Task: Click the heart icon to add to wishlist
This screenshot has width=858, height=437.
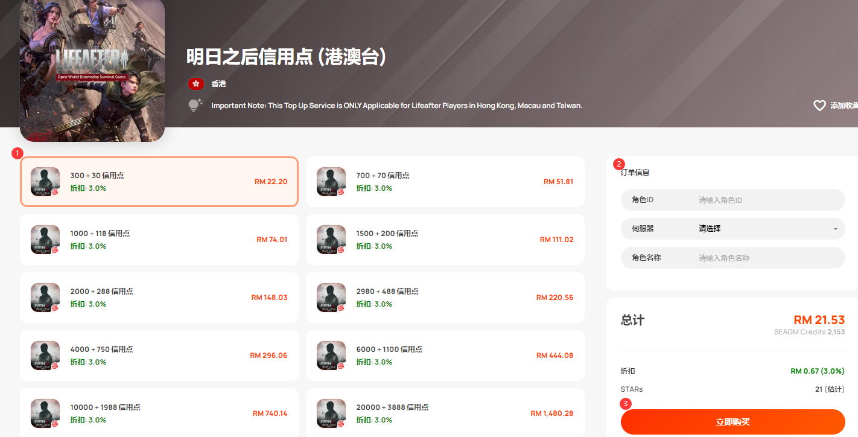Action: pyautogui.click(x=819, y=106)
